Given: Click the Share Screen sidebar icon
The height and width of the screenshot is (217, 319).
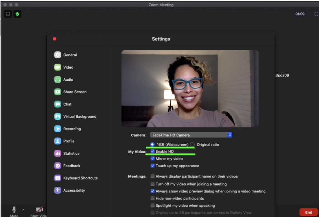Looking at the screenshot, I should (58, 92).
